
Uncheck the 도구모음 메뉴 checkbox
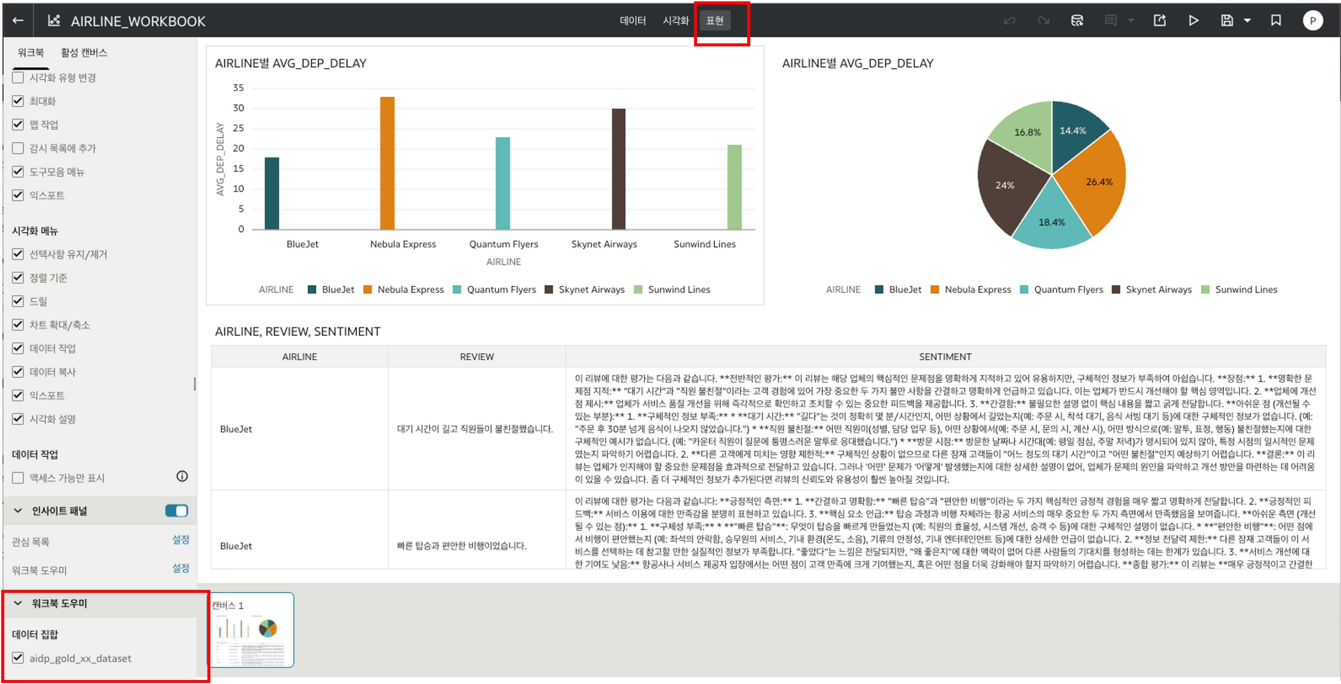coord(18,172)
